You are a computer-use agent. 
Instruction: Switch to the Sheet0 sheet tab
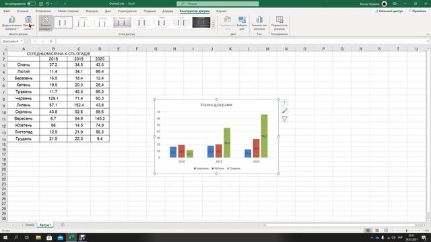point(30,225)
